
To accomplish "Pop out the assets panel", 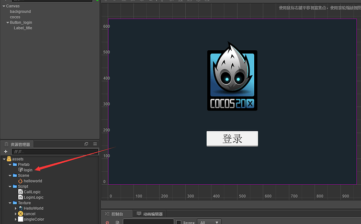I will pyautogui.click(x=86, y=144).
